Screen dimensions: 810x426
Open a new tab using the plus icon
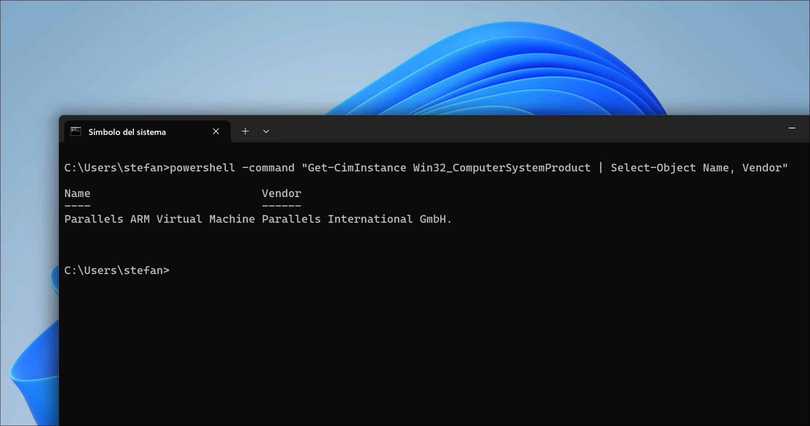(245, 131)
